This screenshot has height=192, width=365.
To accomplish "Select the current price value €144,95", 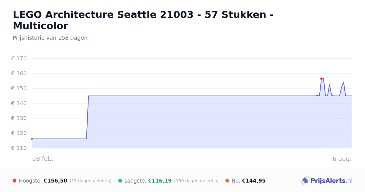I will 254,181.
